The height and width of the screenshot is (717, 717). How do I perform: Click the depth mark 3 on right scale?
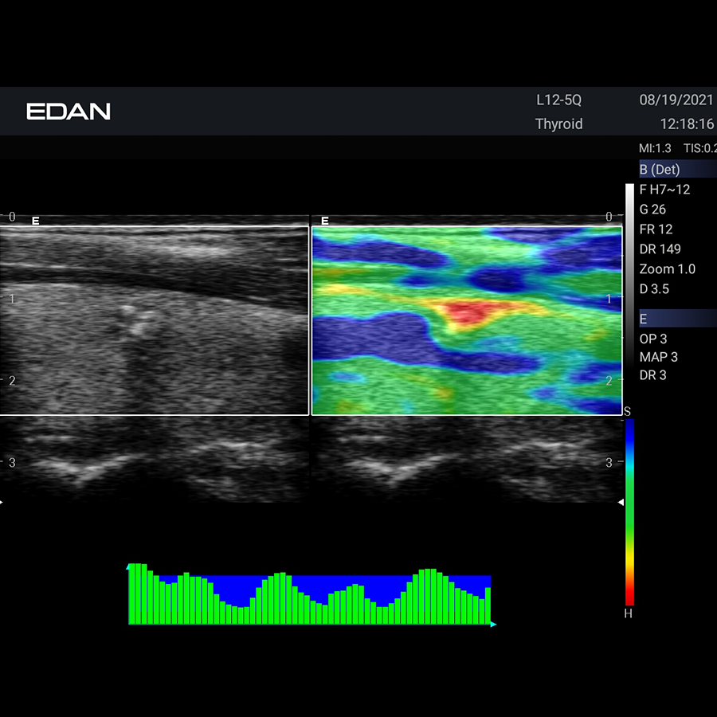[x=609, y=463]
